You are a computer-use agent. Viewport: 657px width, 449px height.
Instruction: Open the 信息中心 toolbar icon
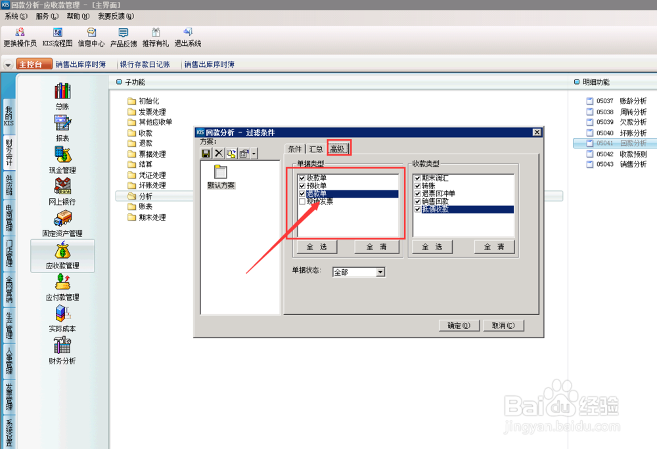point(91,37)
